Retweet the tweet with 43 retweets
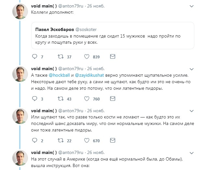Viewport: 207px width, 170px height. pos(60,99)
